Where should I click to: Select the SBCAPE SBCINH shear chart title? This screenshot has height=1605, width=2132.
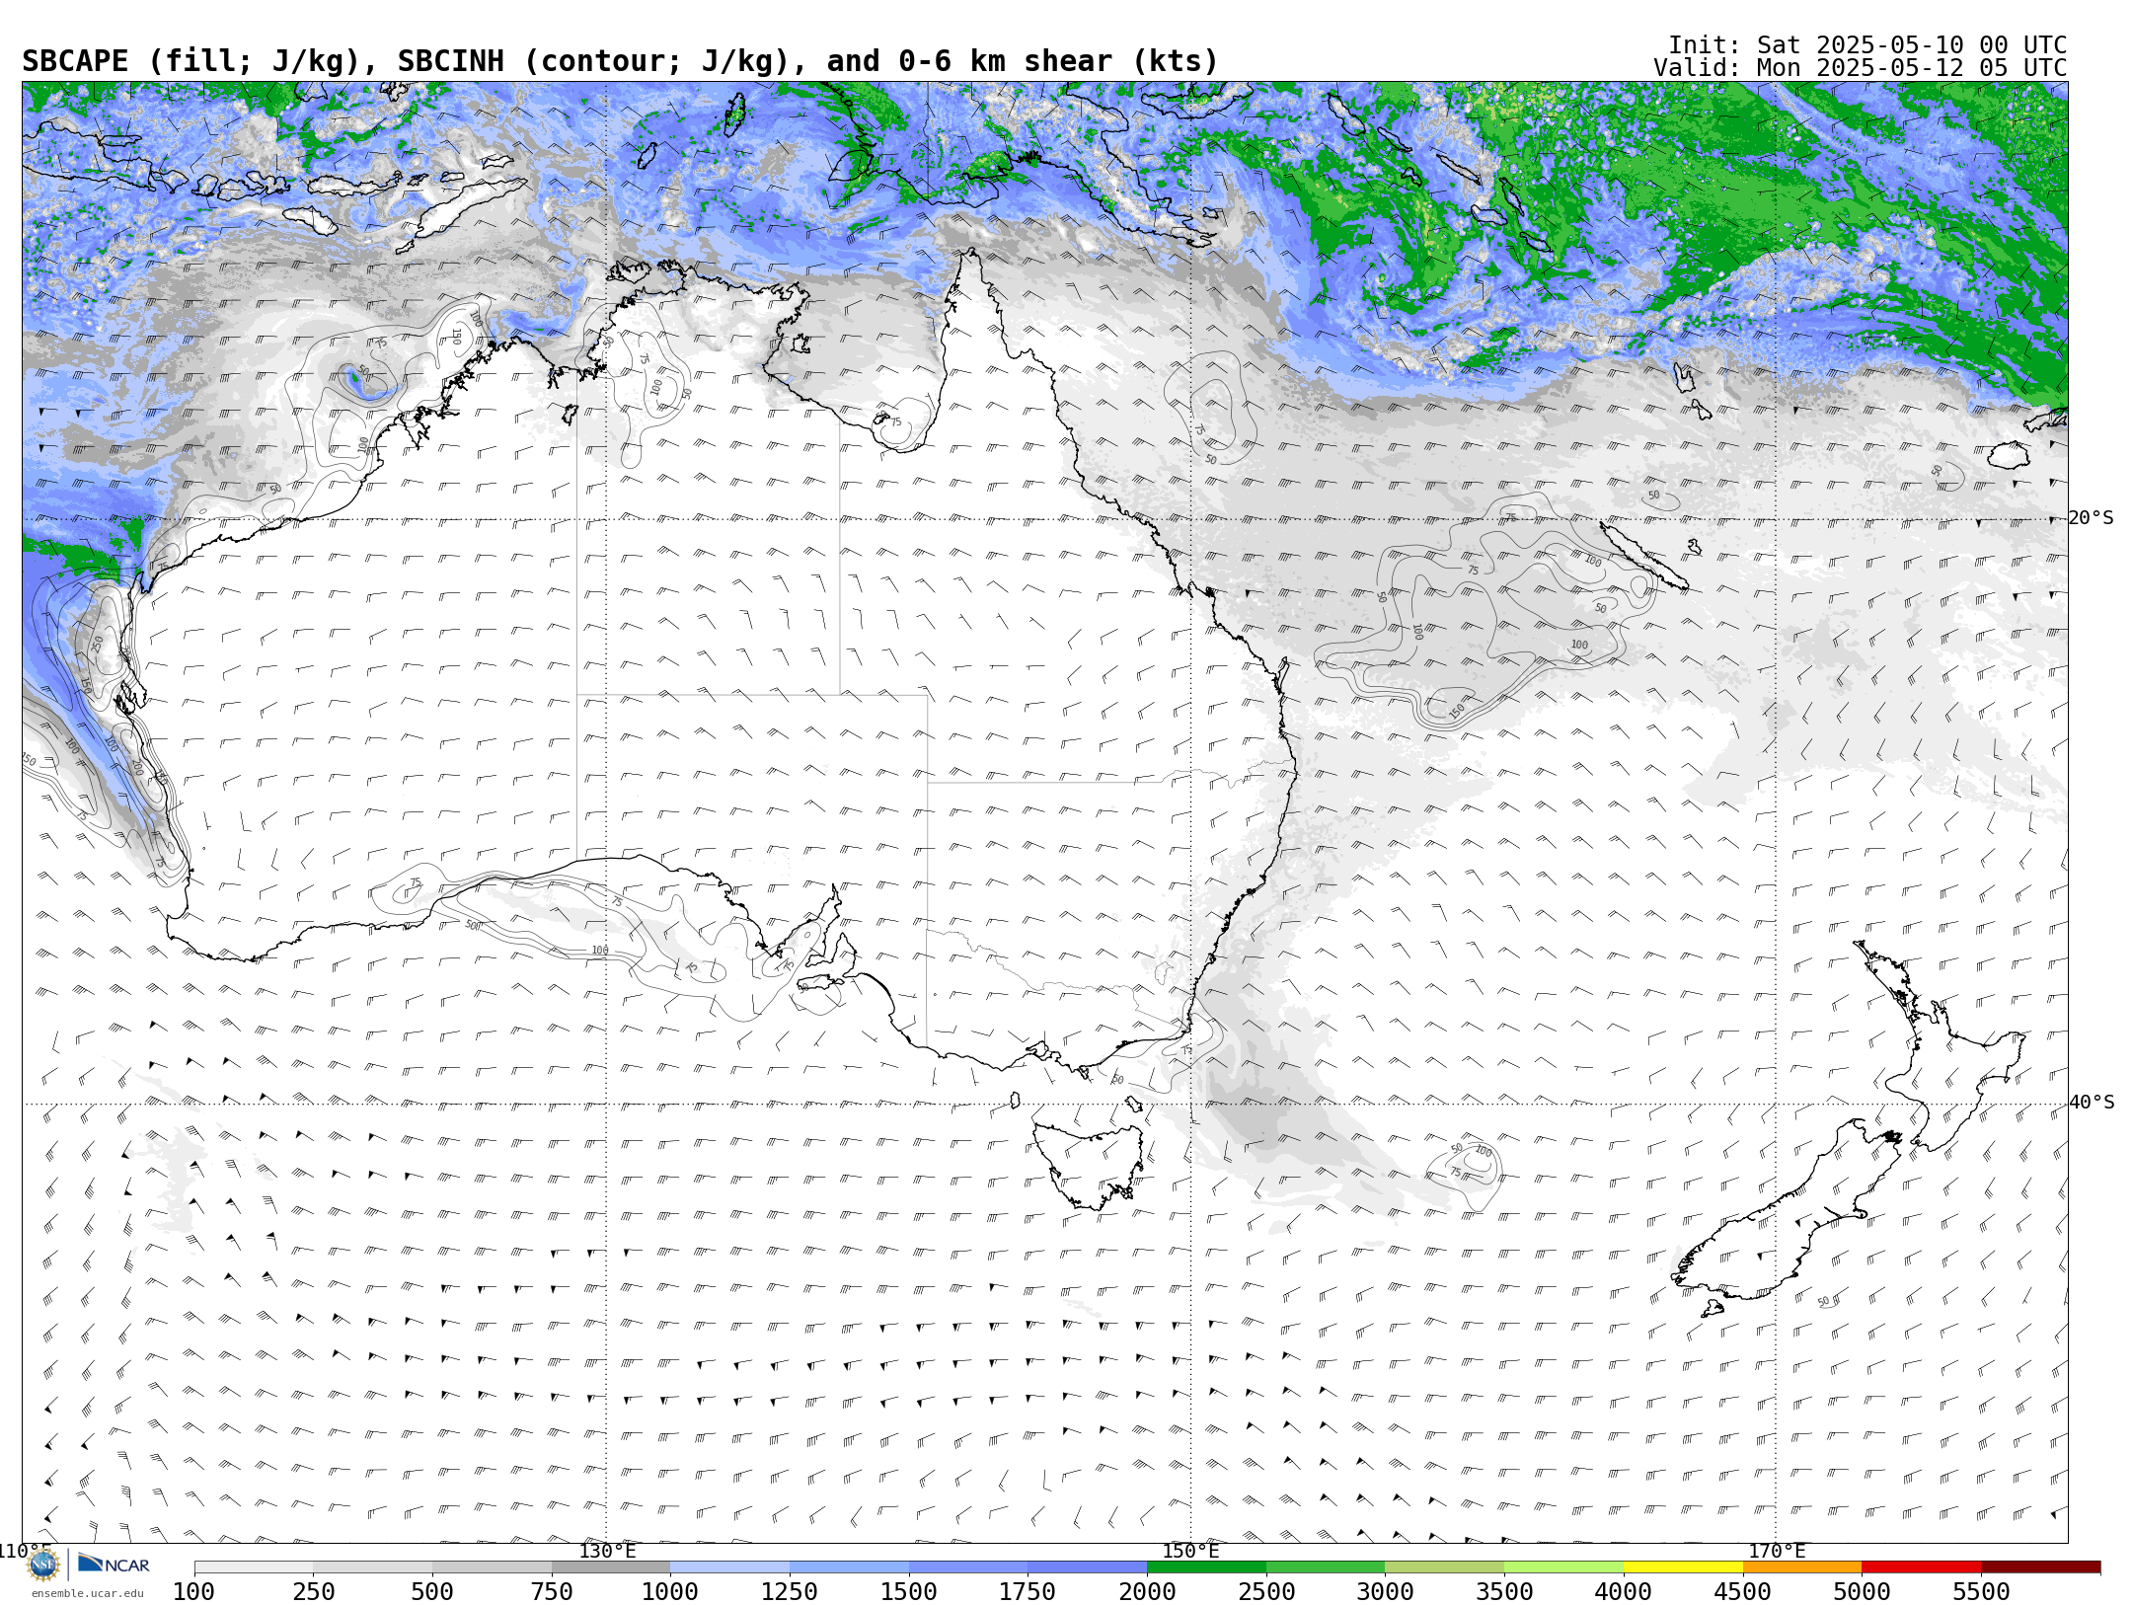620,61
